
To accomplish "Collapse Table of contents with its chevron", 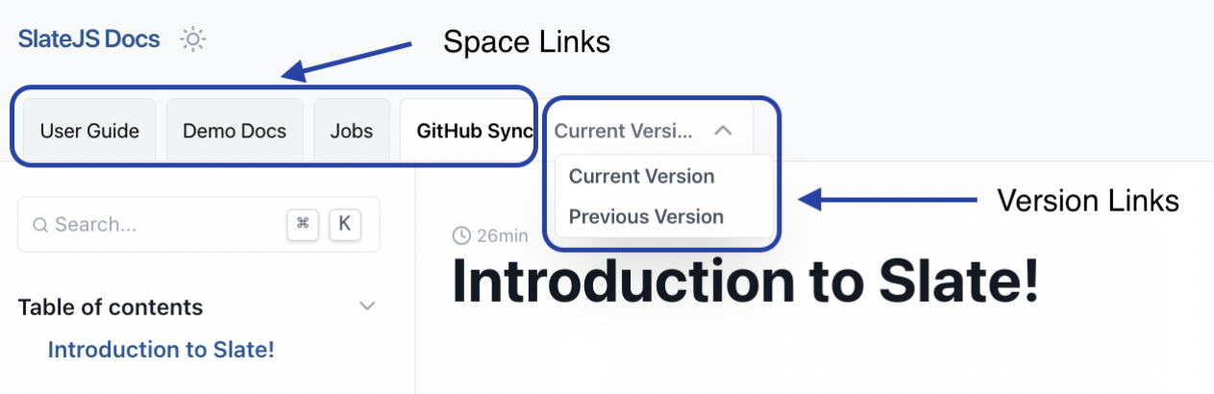I will [x=366, y=307].
